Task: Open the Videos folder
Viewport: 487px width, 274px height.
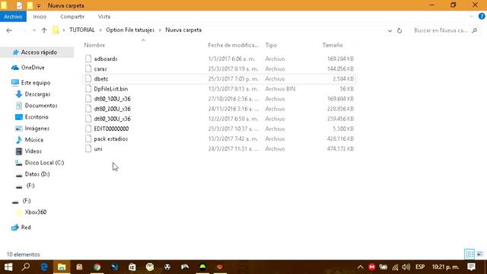Action: [x=33, y=151]
